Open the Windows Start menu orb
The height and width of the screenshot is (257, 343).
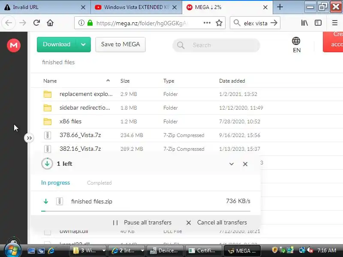click(x=12, y=251)
